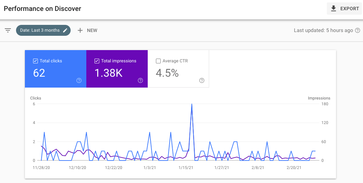Click the chart peak near 1/15/21
This screenshot has width=363, height=183.
[x=192, y=104]
